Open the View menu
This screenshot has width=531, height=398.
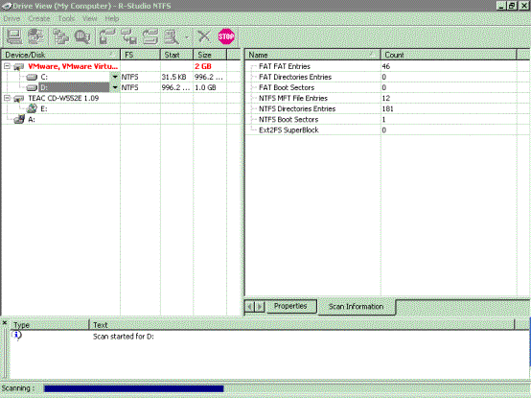point(90,18)
